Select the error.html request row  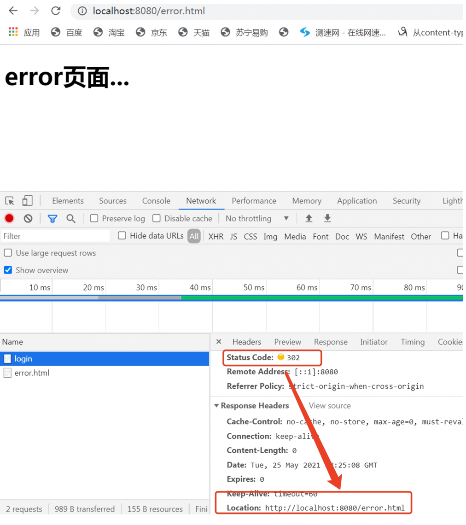tap(105, 373)
